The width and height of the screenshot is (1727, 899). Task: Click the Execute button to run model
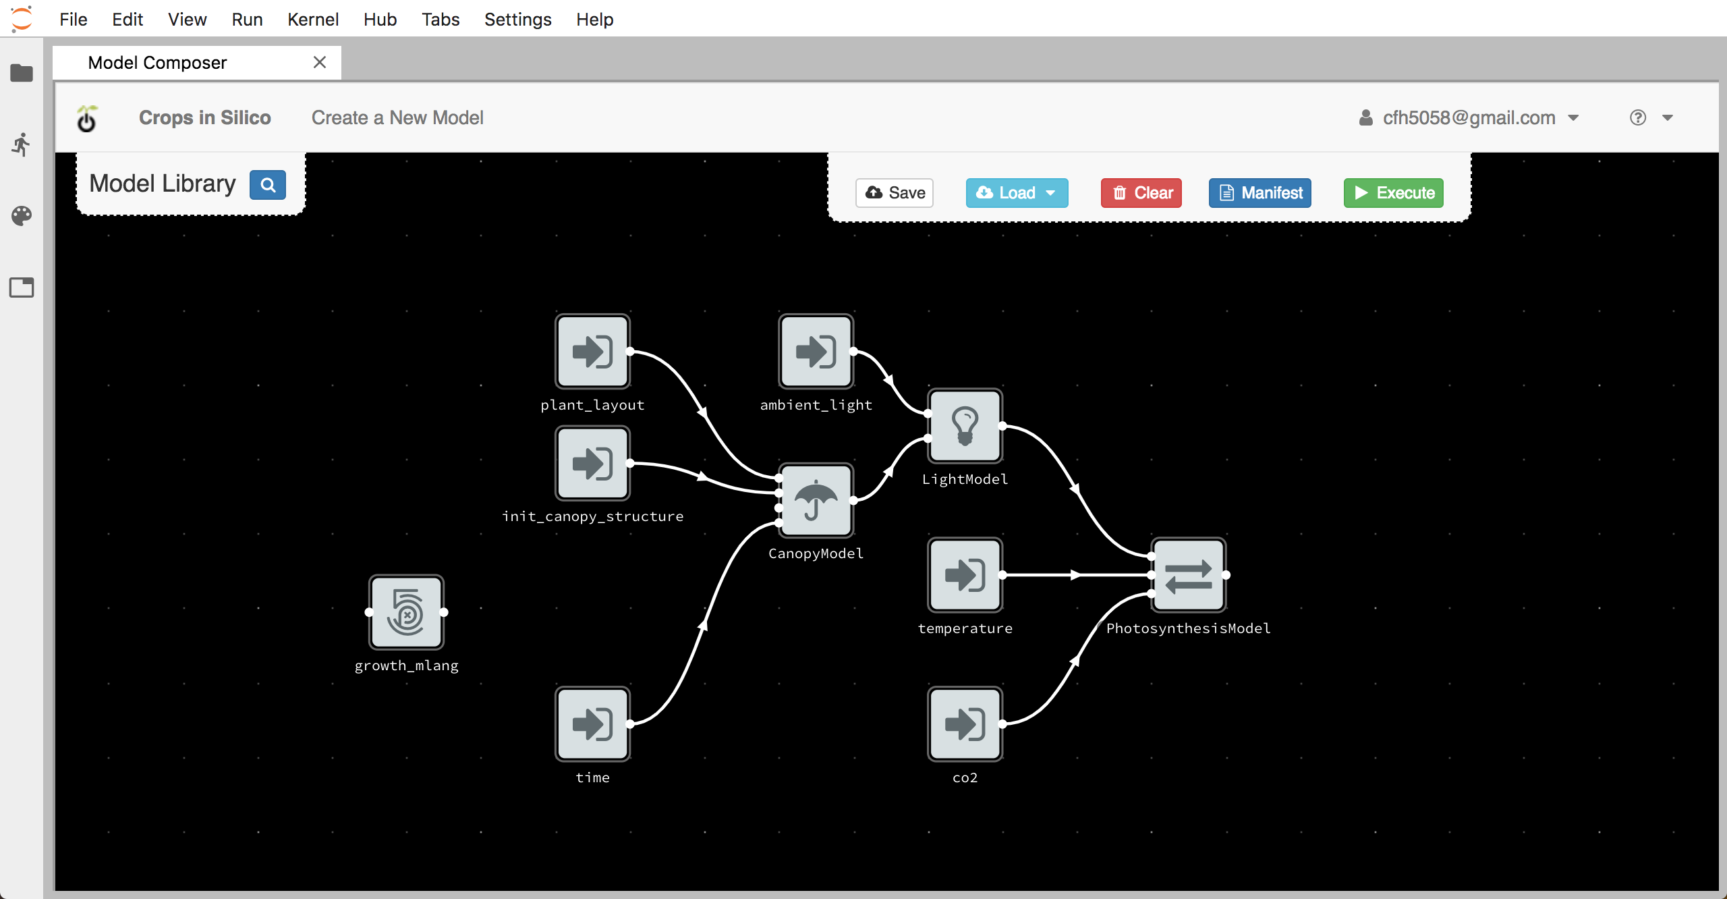pyautogui.click(x=1394, y=192)
